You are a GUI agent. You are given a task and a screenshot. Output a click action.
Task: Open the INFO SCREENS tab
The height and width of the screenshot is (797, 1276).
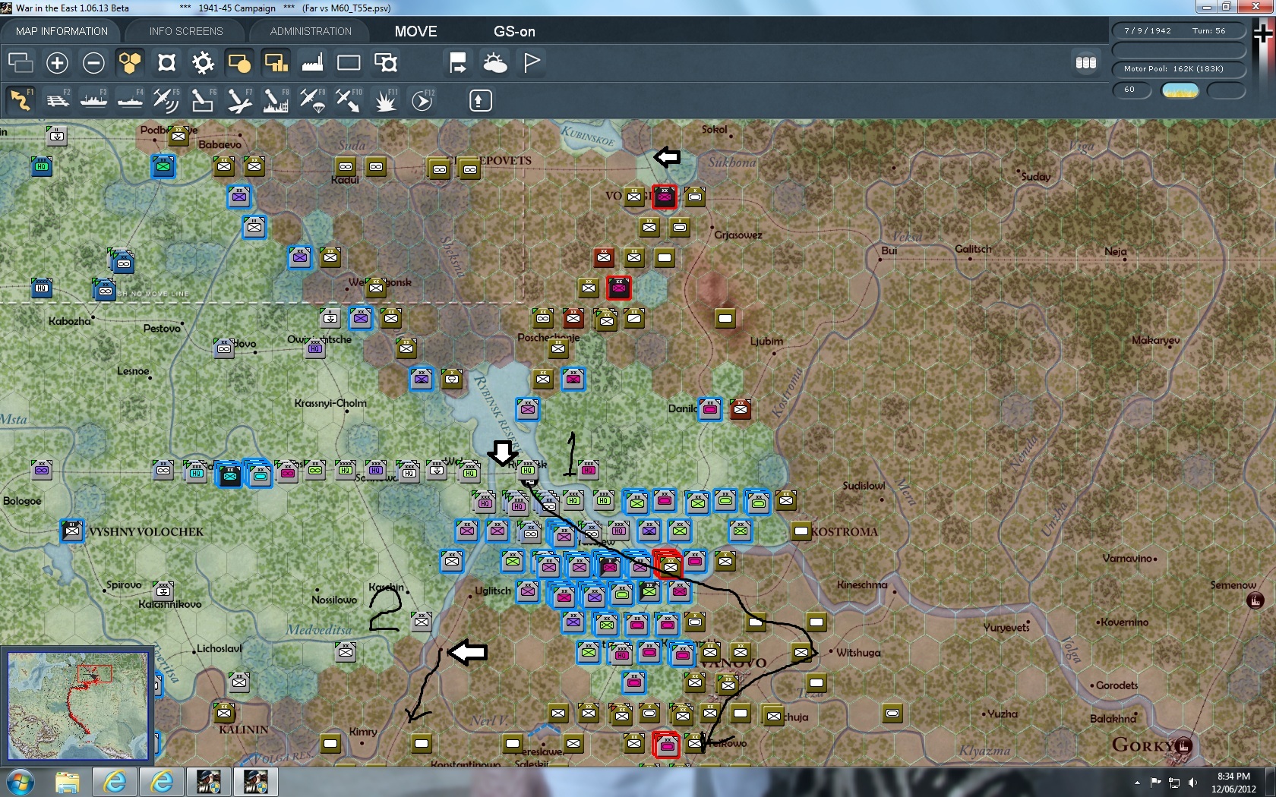tap(186, 31)
